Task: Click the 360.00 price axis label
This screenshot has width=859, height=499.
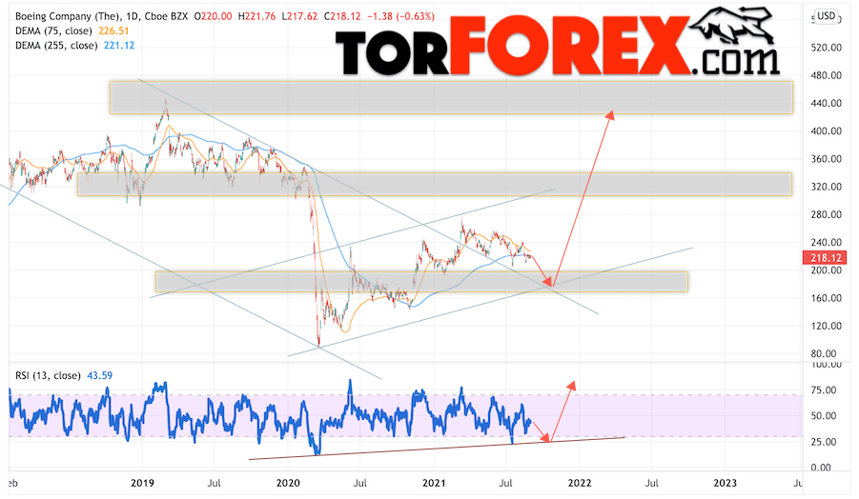Action: coord(827,159)
